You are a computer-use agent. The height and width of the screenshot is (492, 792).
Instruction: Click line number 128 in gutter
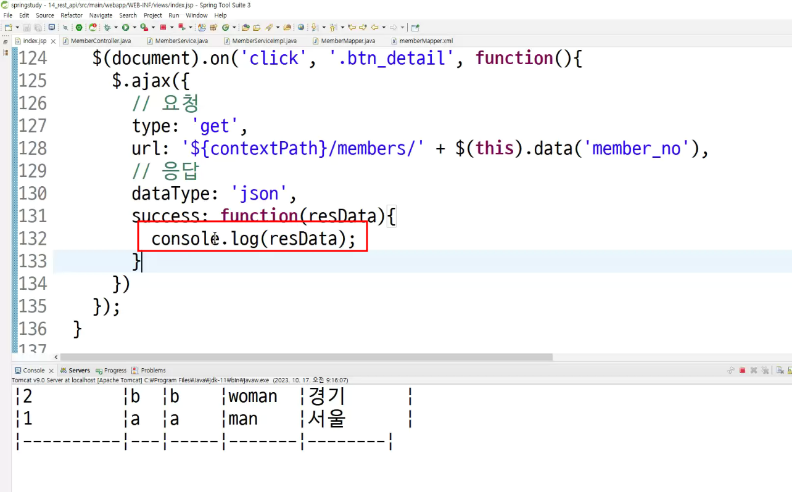point(33,149)
